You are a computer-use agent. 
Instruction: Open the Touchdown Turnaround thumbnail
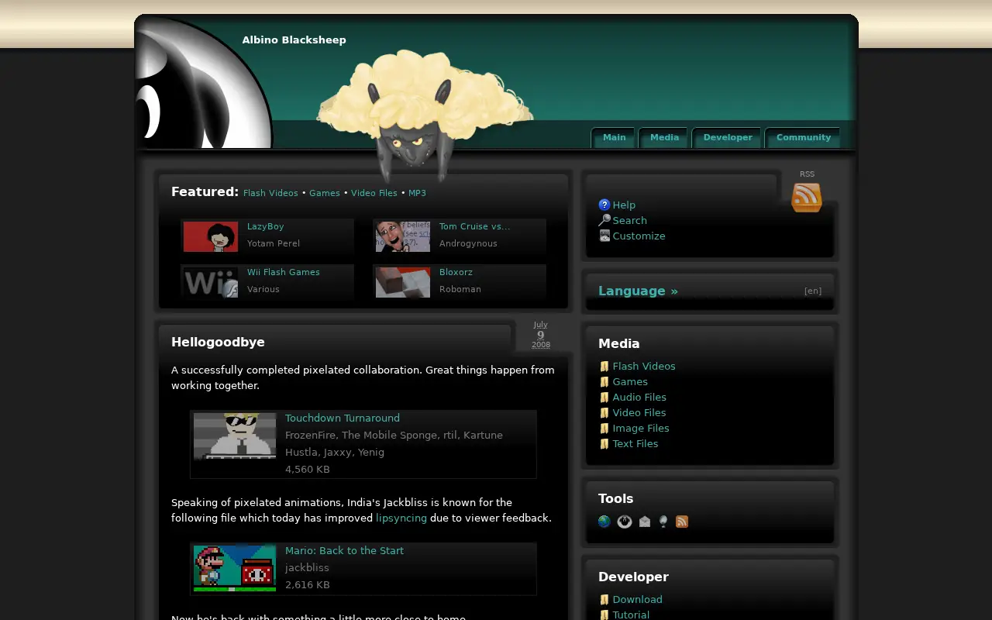(235, 436)
